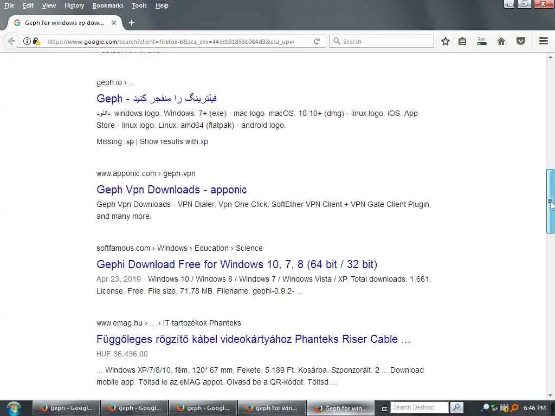Open a new tab with the plus button
Image resolution: width=555 pixels, height=416 pixels.
pyautogui.click(x=132, y=23)
